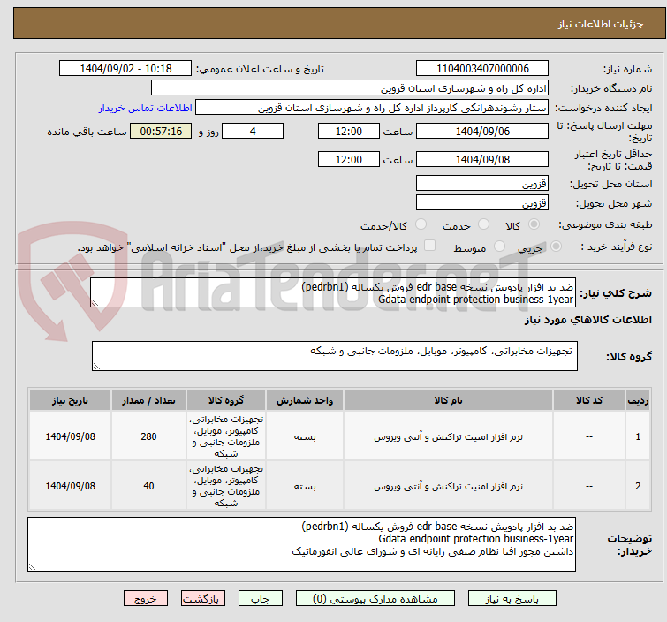Click the resize handle of گروه کالا box
The height and width of the screenshot is (622, 667).
[96, 367]
